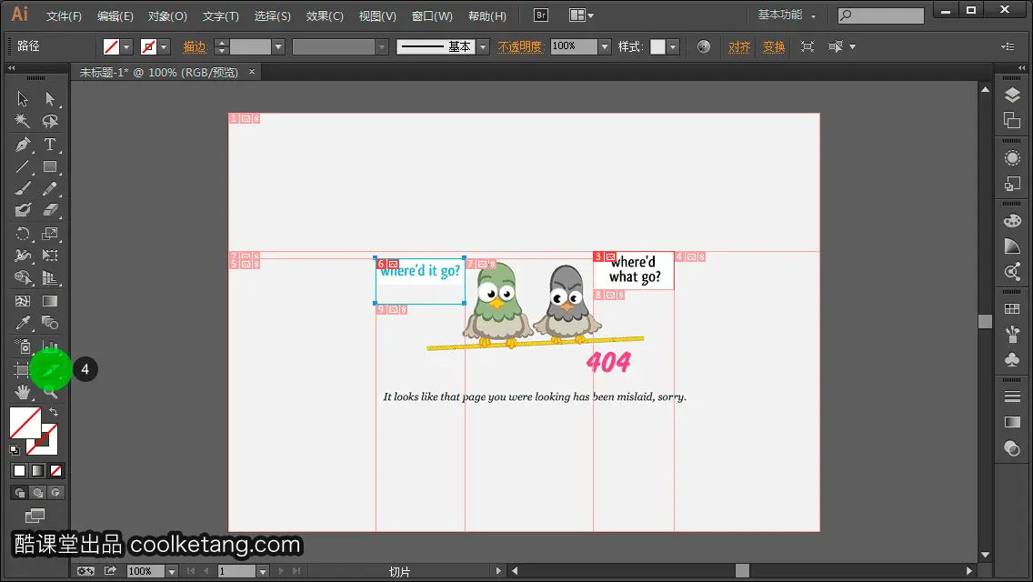Image resolution: width=1033 pixels, height=582 pixels.
Task: Set fill mode to None
Action: pos(56,471)
